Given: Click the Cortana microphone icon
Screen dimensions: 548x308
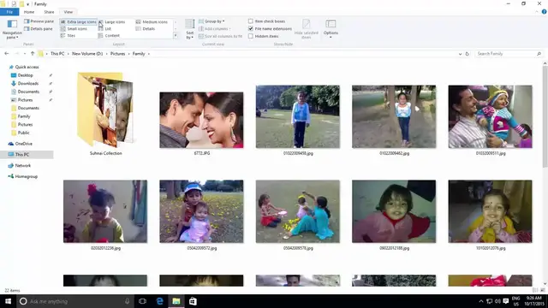Looking at the screenshot, I should (x=128, y=301).
